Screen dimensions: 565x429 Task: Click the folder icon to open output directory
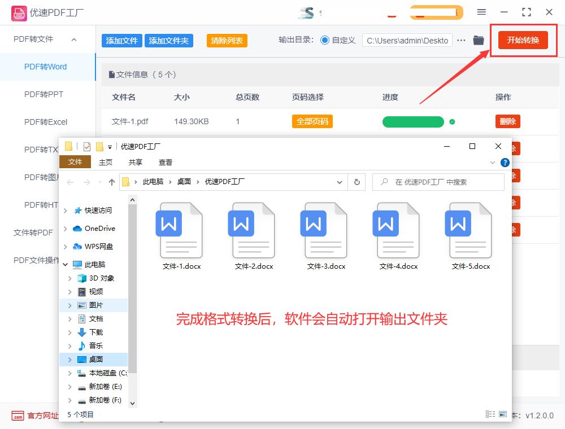[x=478, y=40]
